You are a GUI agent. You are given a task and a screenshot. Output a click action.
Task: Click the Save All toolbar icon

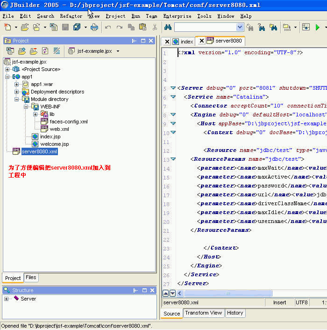click(x=77, y=27)
